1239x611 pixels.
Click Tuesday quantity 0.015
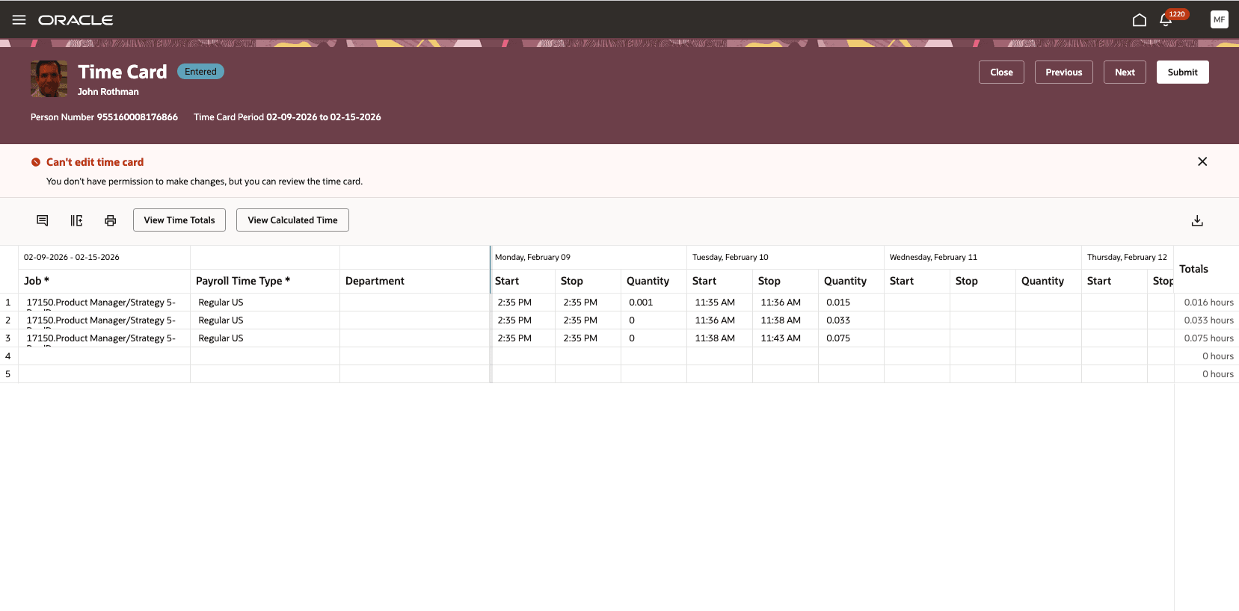851,303
